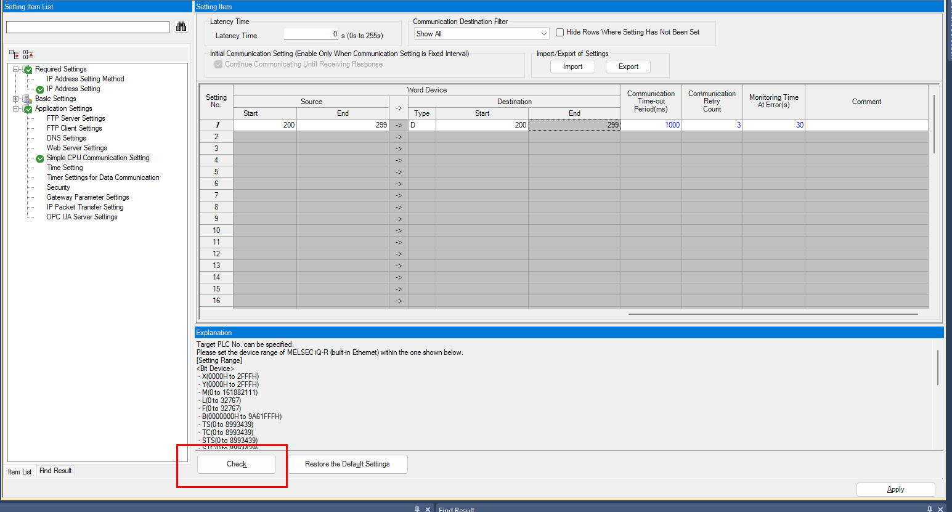Click the arrow cell in row 1
Viewport: 952px width, 512px height.
click(399, 125)
